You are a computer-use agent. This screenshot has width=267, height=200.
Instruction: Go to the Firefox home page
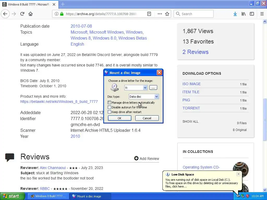pyautogui.click(x=31, y=14)
